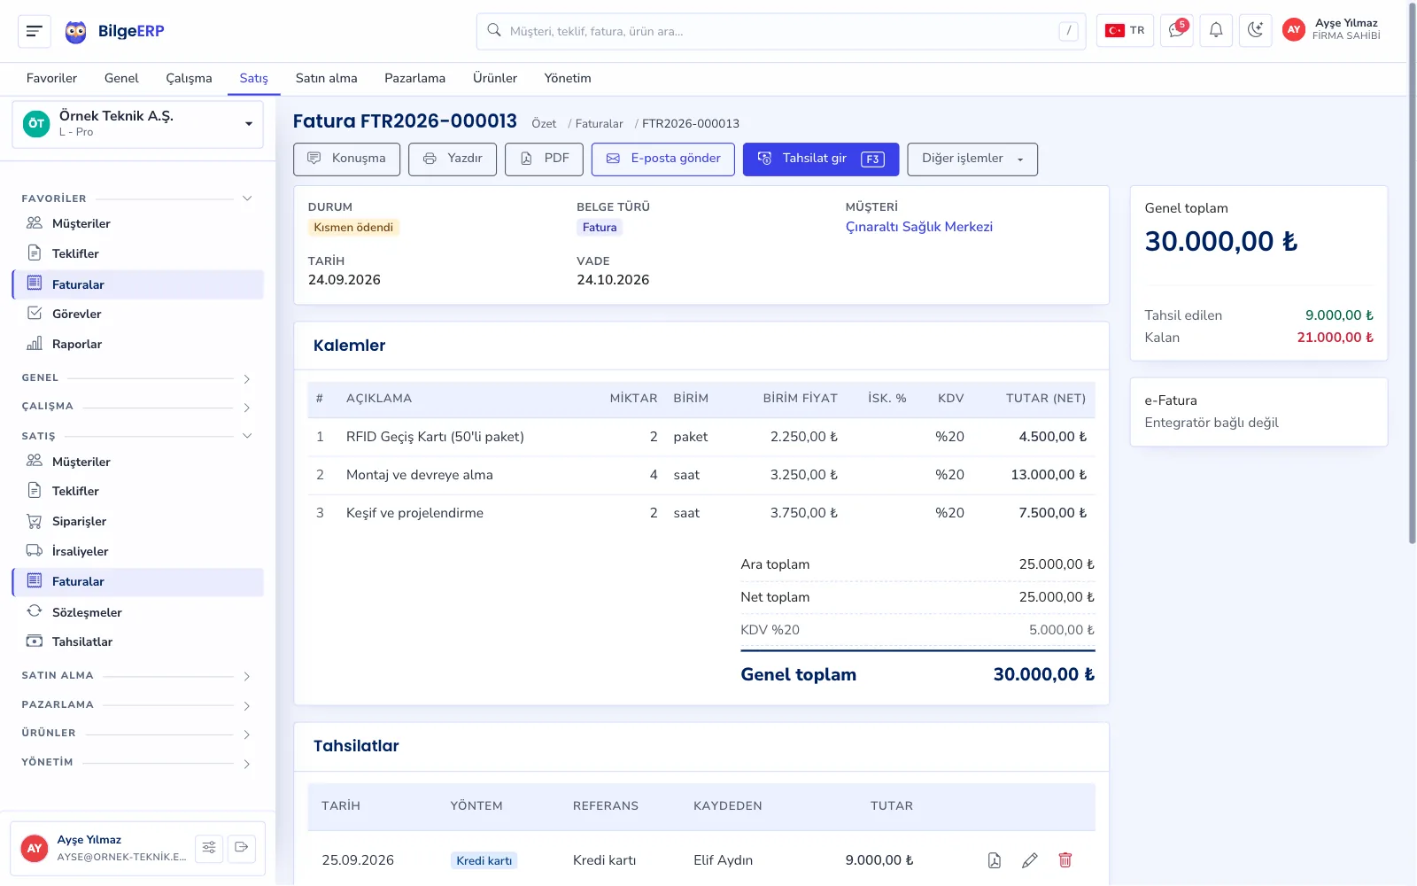The image size is (1417, 886).
Task: Go to the Satın alma tab
Action: pyautogui.click(x=327, y=78)
